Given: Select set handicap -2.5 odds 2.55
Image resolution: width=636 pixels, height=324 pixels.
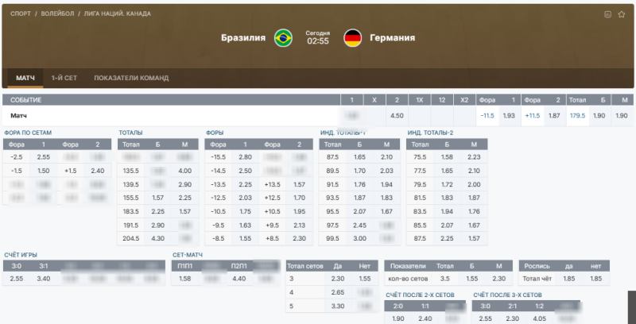Looking at the screenshot, I should [44, 157].
